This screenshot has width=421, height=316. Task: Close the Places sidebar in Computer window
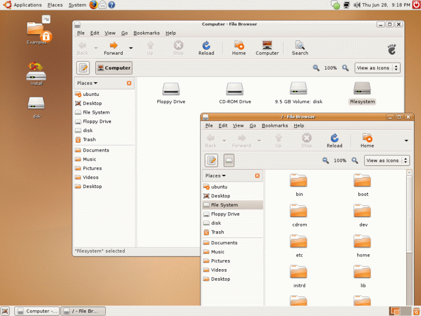click(129, 83)
